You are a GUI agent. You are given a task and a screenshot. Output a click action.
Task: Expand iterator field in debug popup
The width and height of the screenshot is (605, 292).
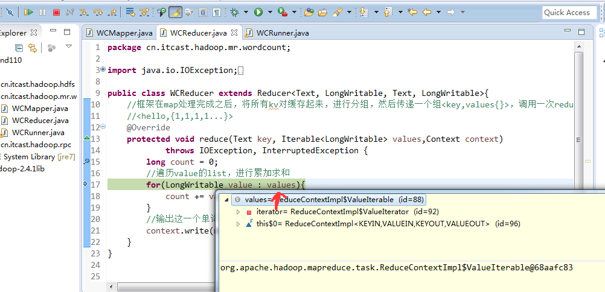238,212
